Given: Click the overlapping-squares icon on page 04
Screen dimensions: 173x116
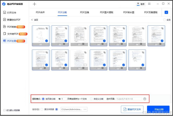Looking at the screenshot, I should 104,28.
